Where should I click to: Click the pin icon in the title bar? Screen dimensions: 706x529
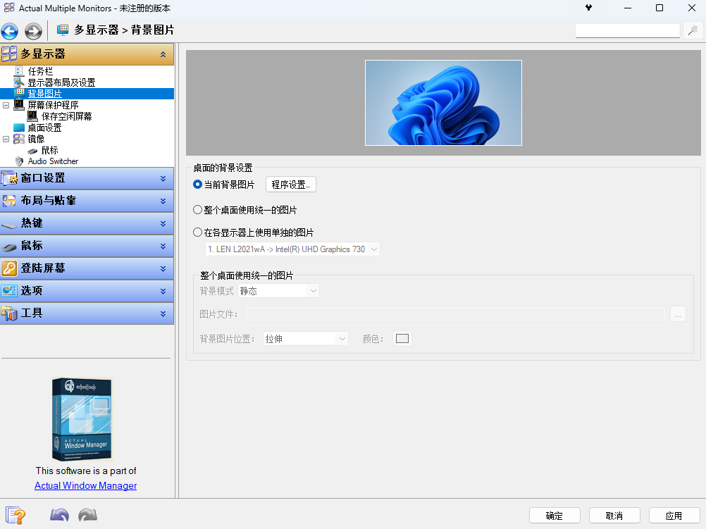click(588, 8)
